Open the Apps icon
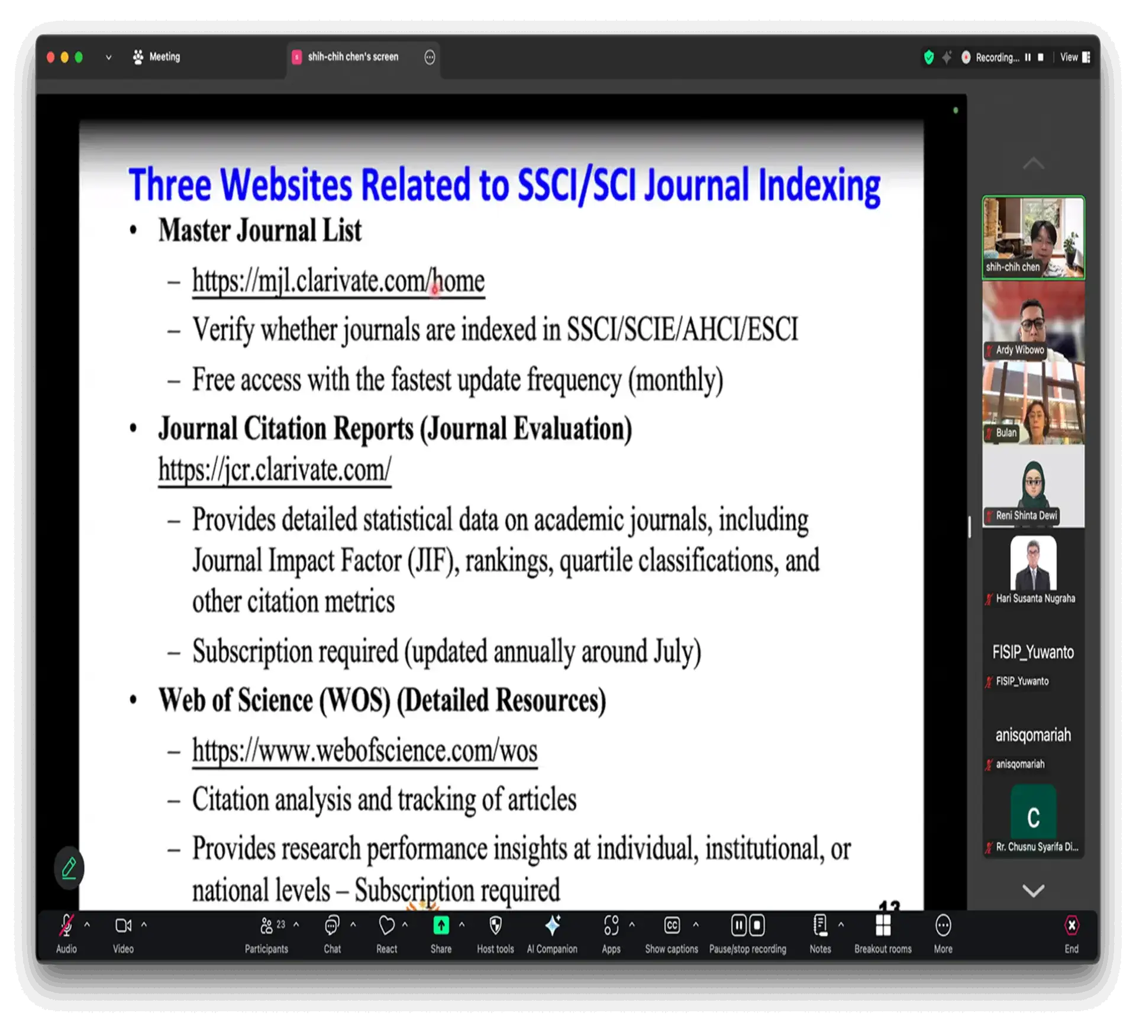 611,926
